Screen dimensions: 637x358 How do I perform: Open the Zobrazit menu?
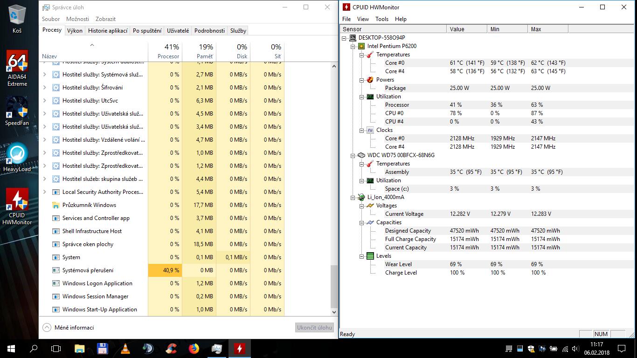[x=105, y=19]
